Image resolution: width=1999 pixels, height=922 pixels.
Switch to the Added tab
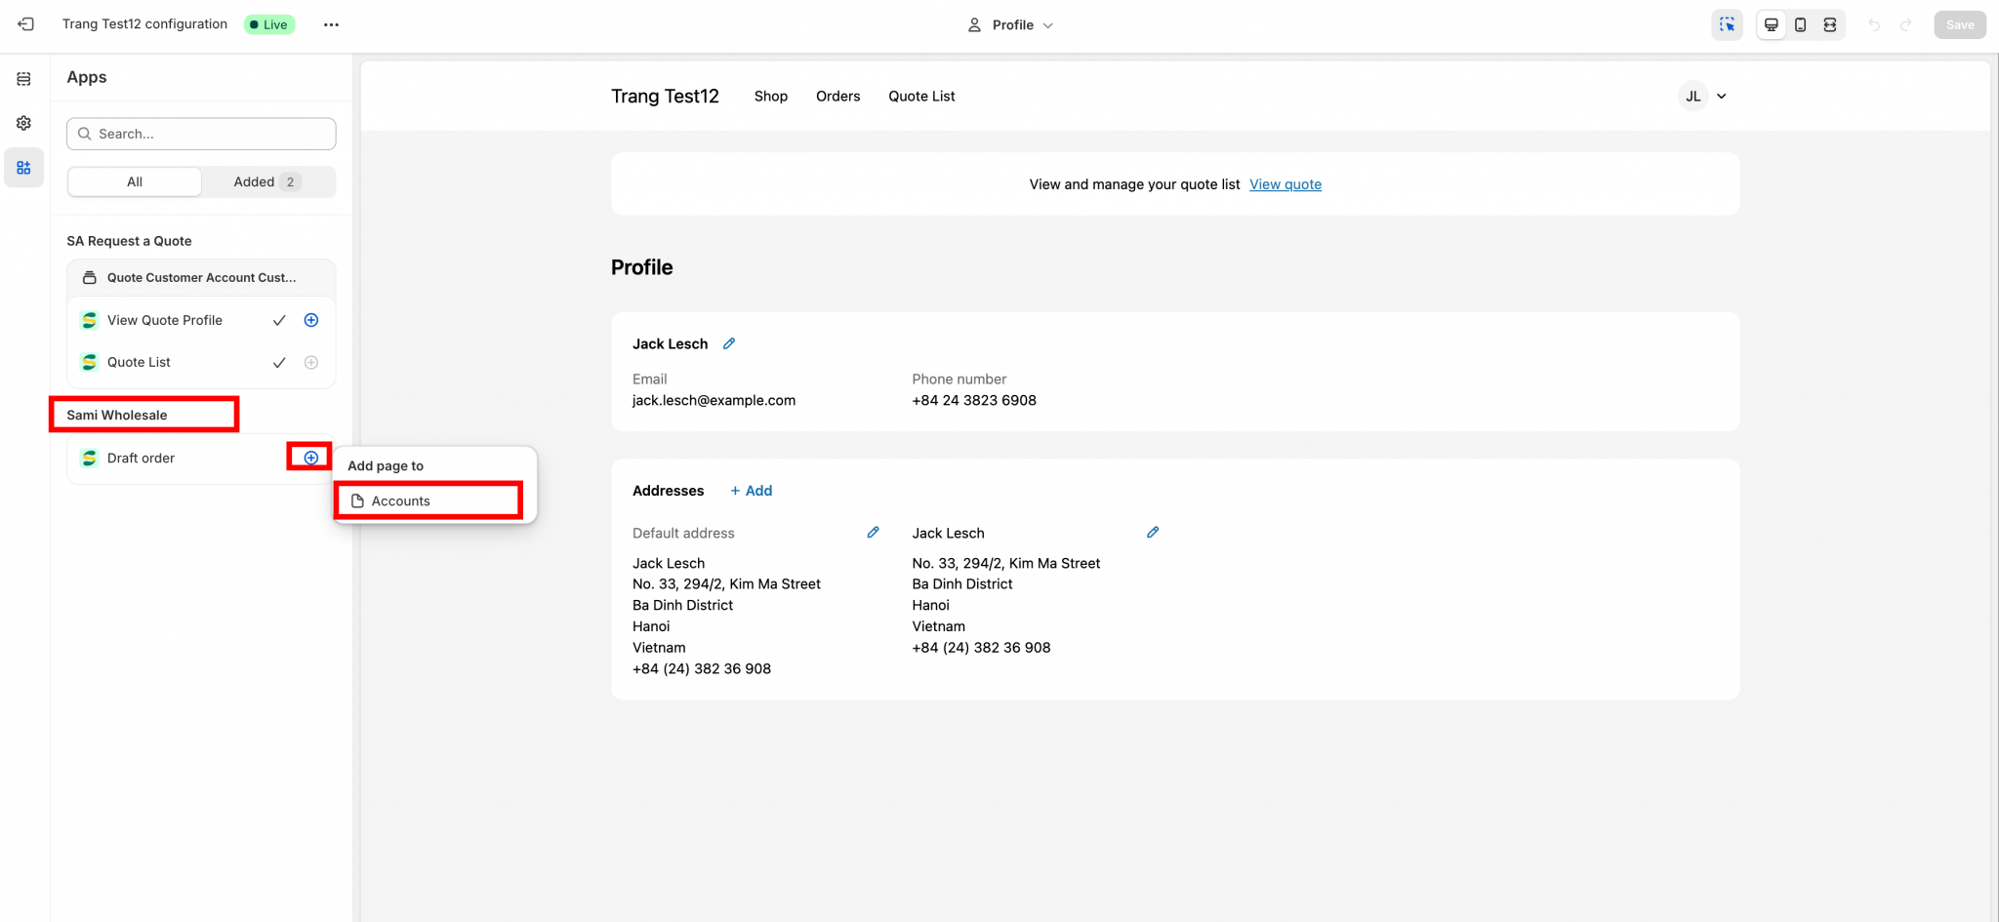pyautogui.click(x=266, y=181)
